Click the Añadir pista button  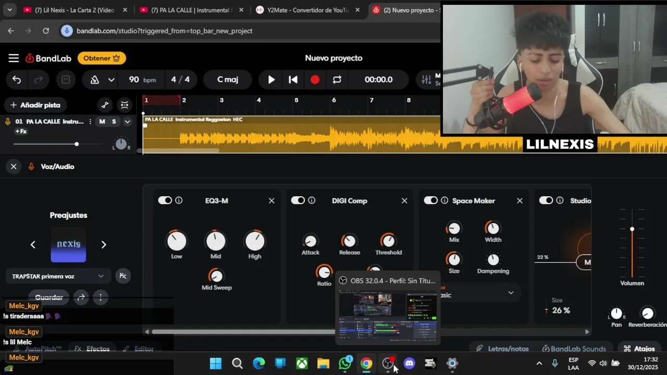pos(35,105)
